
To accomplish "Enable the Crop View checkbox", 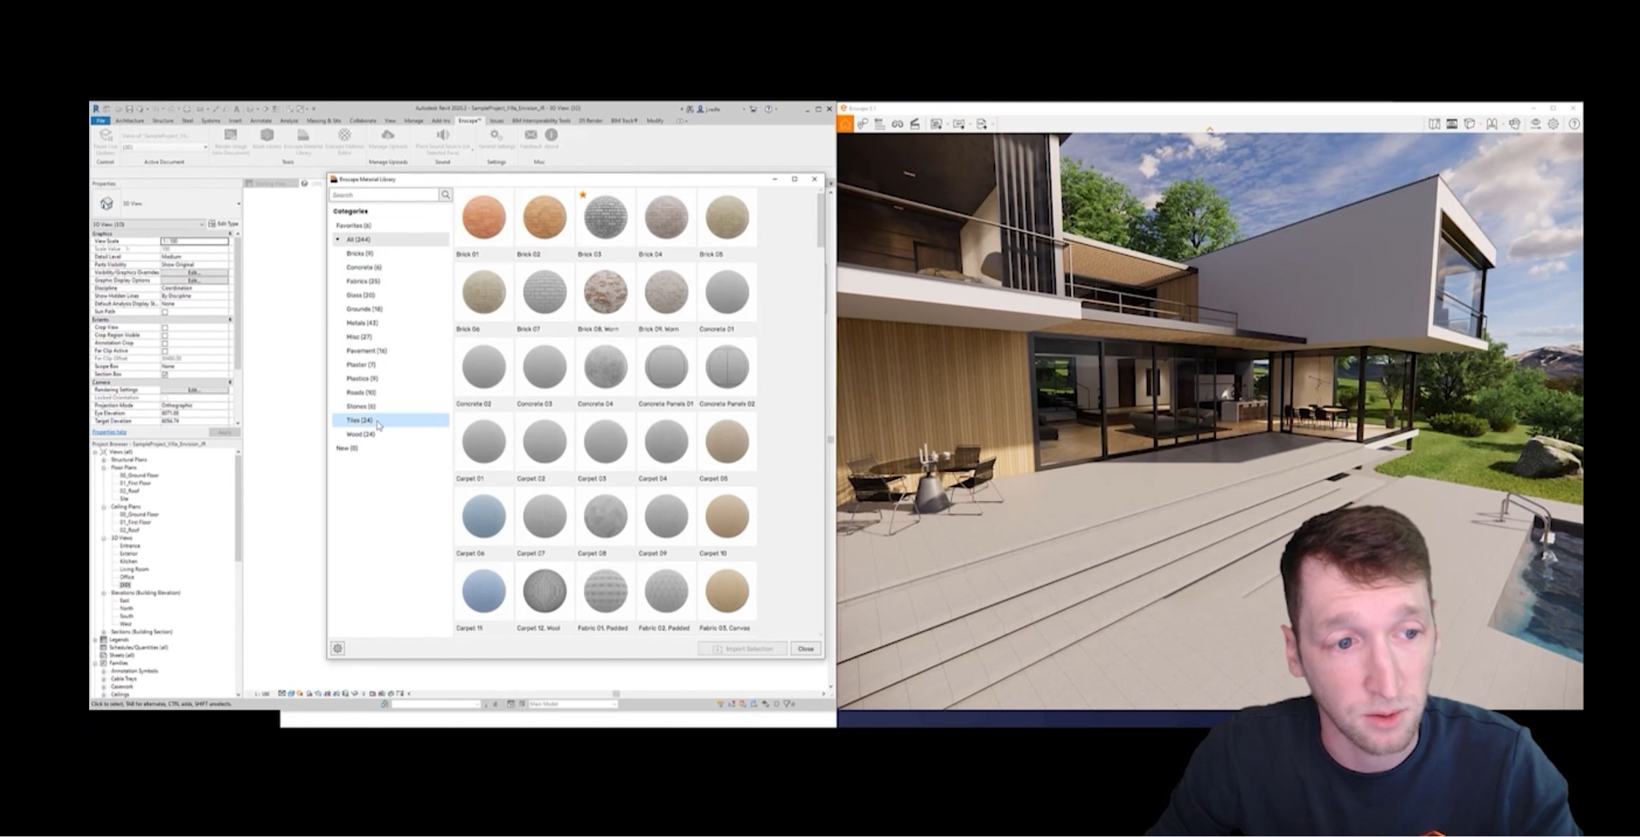I will point(165,327).
